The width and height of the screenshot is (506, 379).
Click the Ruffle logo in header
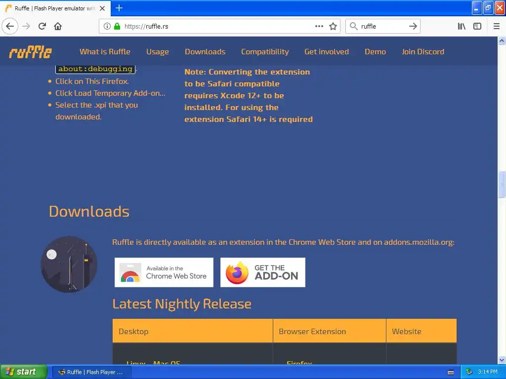(x=30, y=52)
